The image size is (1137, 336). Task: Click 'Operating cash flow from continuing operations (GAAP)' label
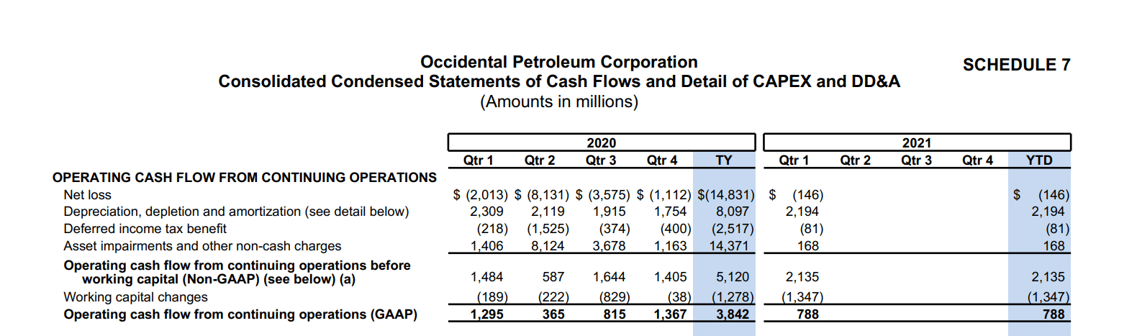coord(240,314)
